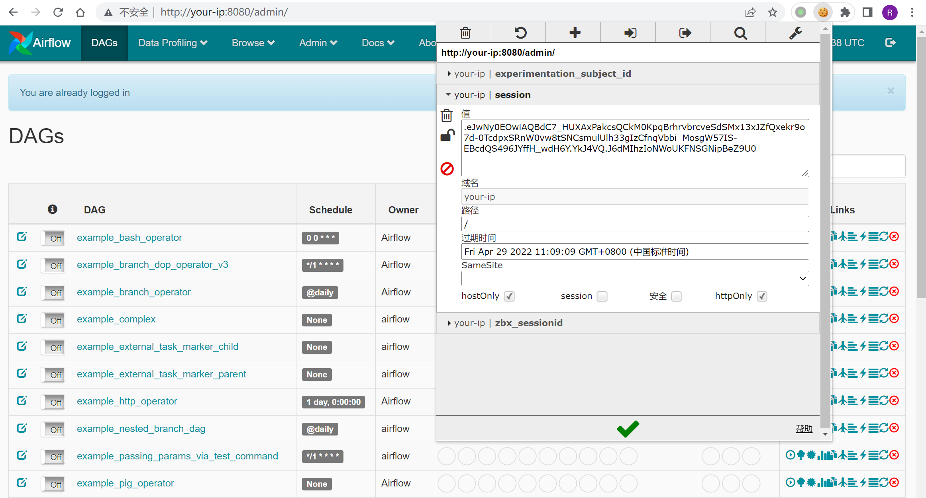The width and height of the screenshot is (926, 498).
Task: Turn on the example_bash_operator DAG toggle
Action: tap(53, 238)
